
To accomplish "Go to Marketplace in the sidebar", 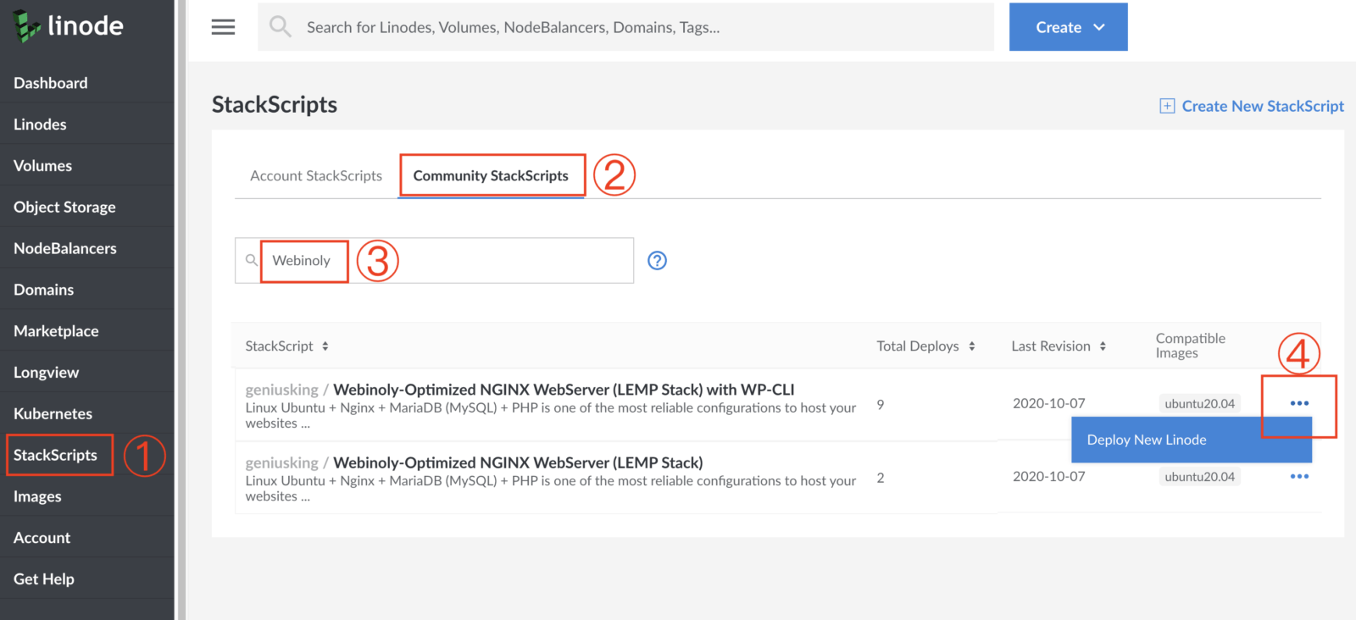I will pos(56,331).
